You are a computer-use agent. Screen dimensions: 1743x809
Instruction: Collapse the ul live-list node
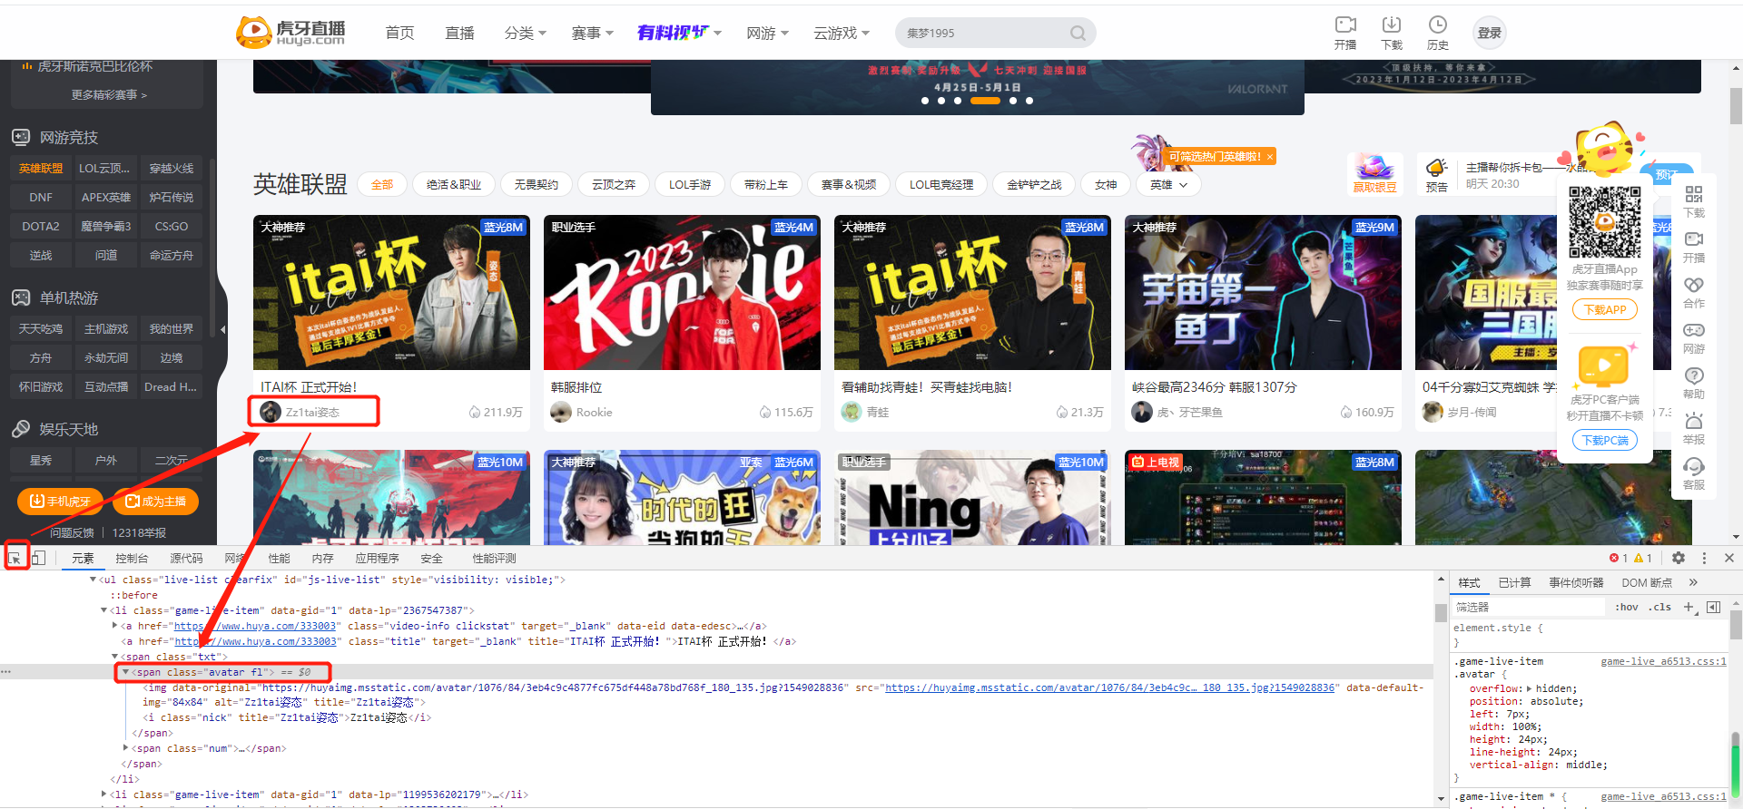93,580
